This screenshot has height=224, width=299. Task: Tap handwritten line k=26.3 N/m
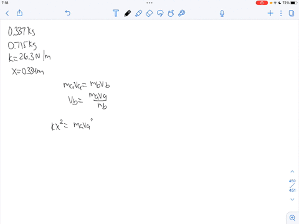pos(29,57)
